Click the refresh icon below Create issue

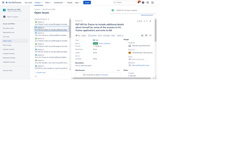point(36,76)
